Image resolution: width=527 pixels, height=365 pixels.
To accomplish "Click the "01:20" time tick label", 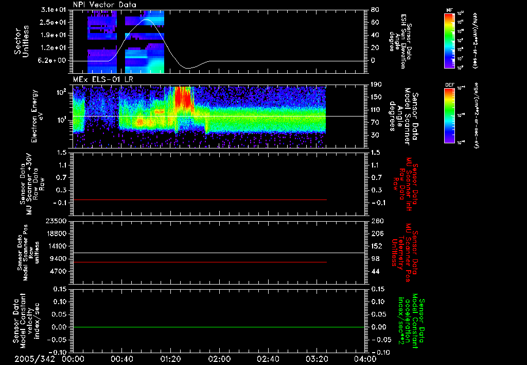I will 171,359.
